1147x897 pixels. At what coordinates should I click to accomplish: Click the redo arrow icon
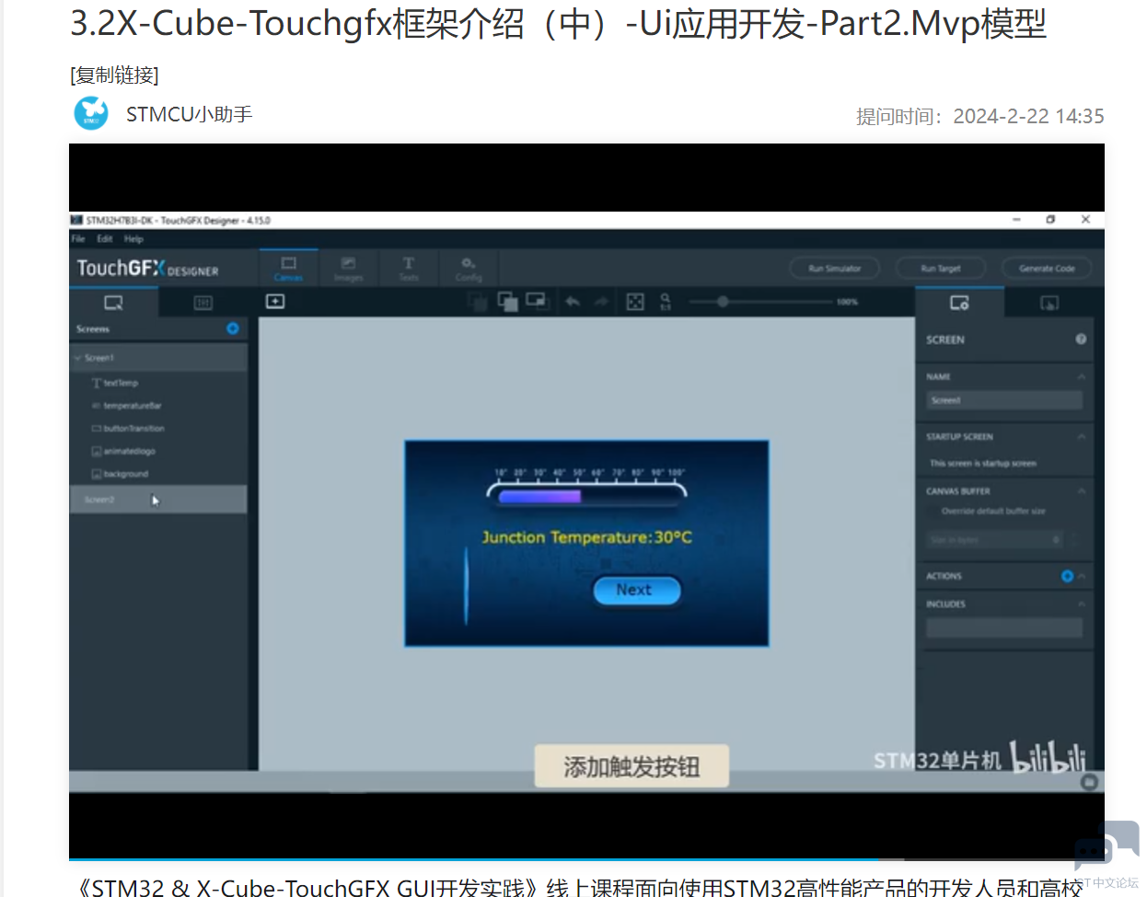601,302
